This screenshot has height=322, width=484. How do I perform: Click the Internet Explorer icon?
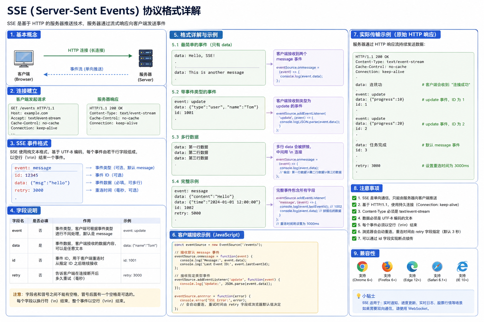462,267
